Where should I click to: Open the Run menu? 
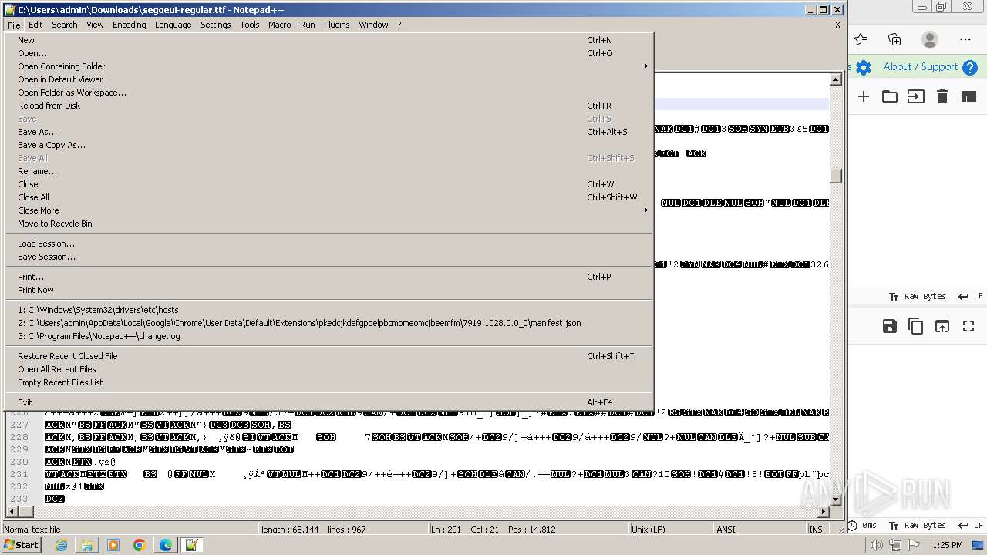(x=308, y=25)
